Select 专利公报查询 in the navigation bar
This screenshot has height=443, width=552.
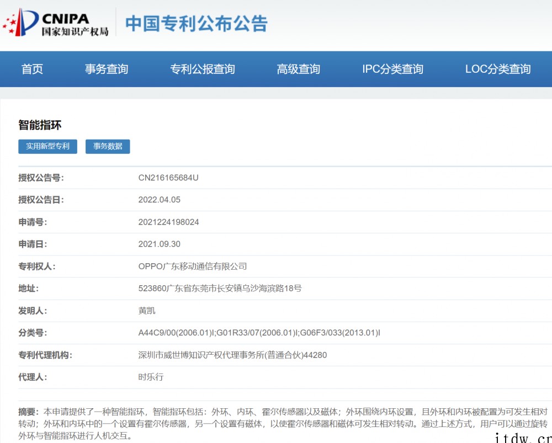pyautogui.click(x=203, y=69)
